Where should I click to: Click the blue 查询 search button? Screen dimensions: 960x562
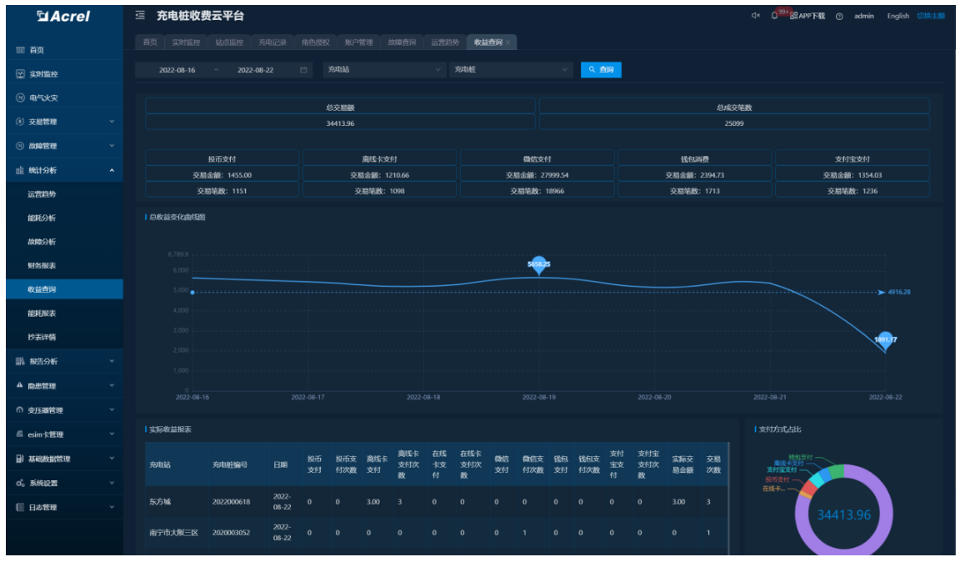601,70
